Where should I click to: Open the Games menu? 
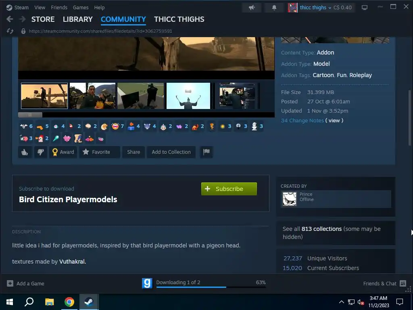[x=81, y=7]
